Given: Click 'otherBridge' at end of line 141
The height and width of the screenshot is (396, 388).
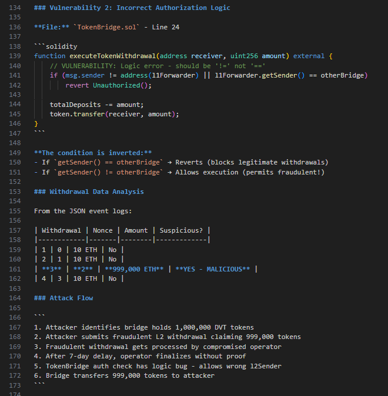Looking at the screenshot, I should pos(342,76).
